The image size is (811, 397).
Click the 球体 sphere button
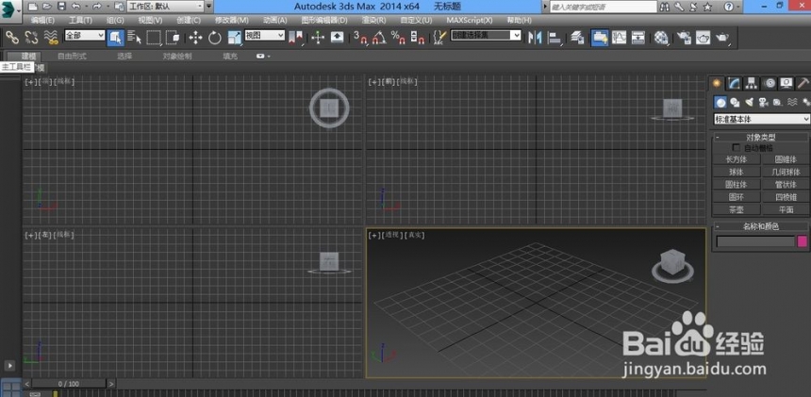737,173
